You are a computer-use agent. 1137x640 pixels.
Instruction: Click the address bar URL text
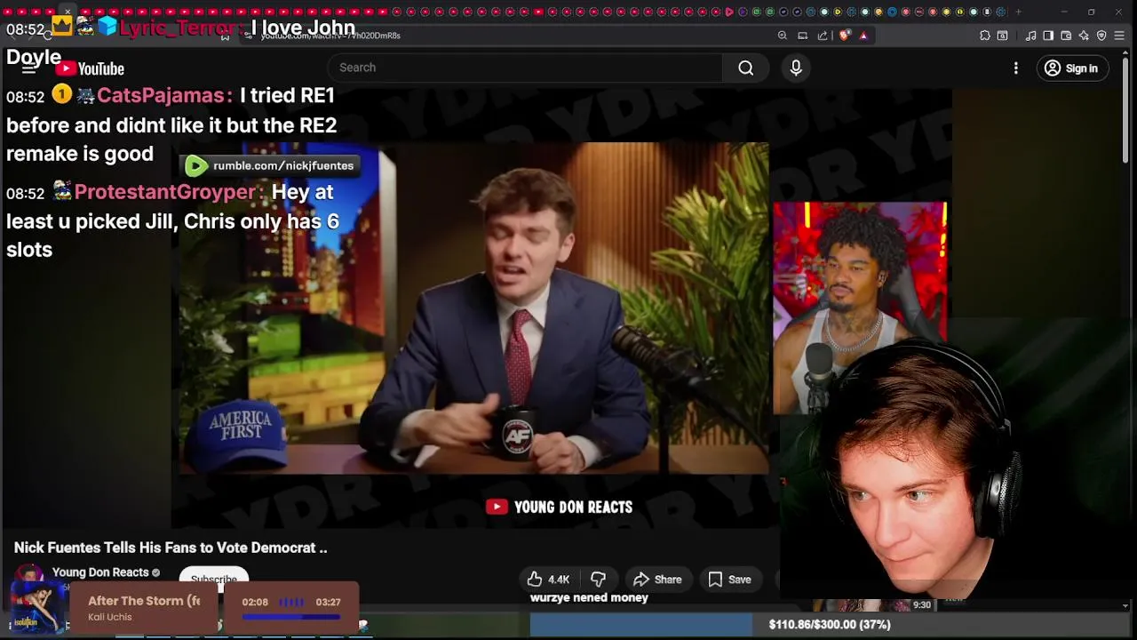(330, 36)
